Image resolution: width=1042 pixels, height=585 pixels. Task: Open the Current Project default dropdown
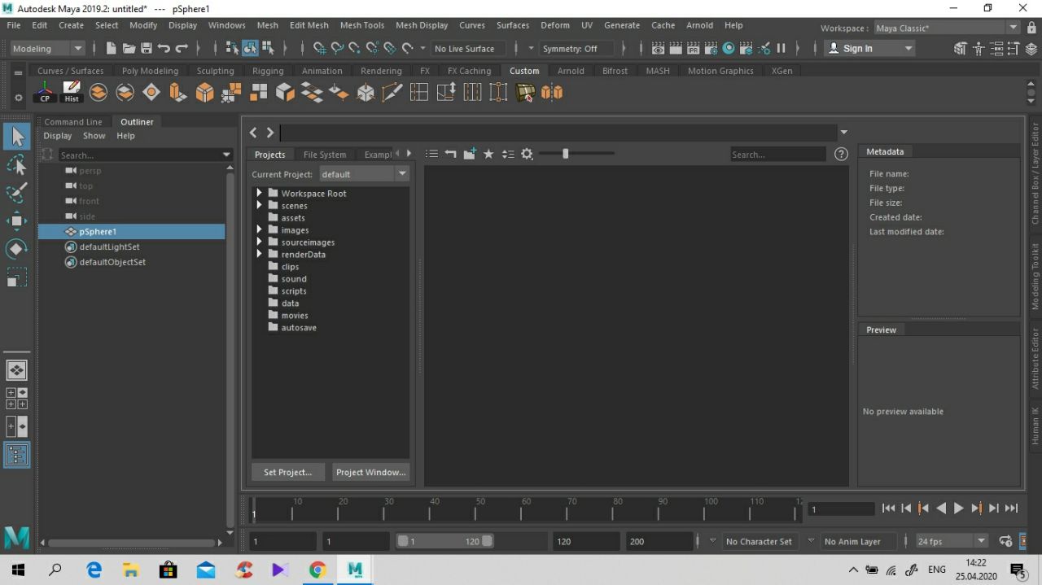(363, 174)
